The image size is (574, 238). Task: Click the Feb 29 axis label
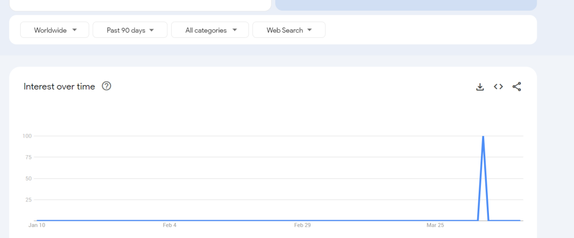pos(302,225)
